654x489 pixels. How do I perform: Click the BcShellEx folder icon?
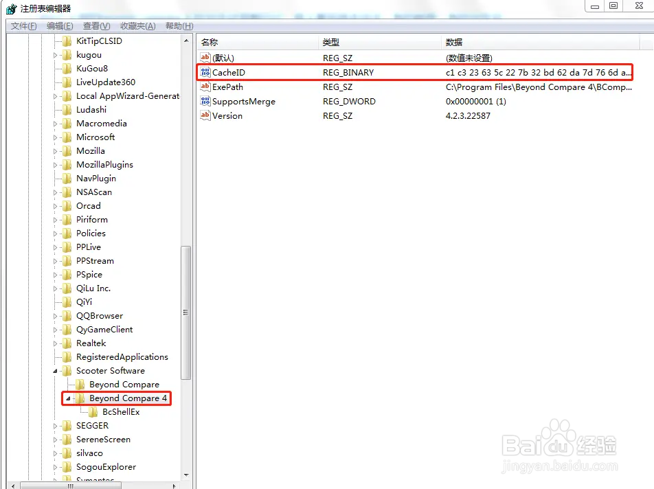93,412
